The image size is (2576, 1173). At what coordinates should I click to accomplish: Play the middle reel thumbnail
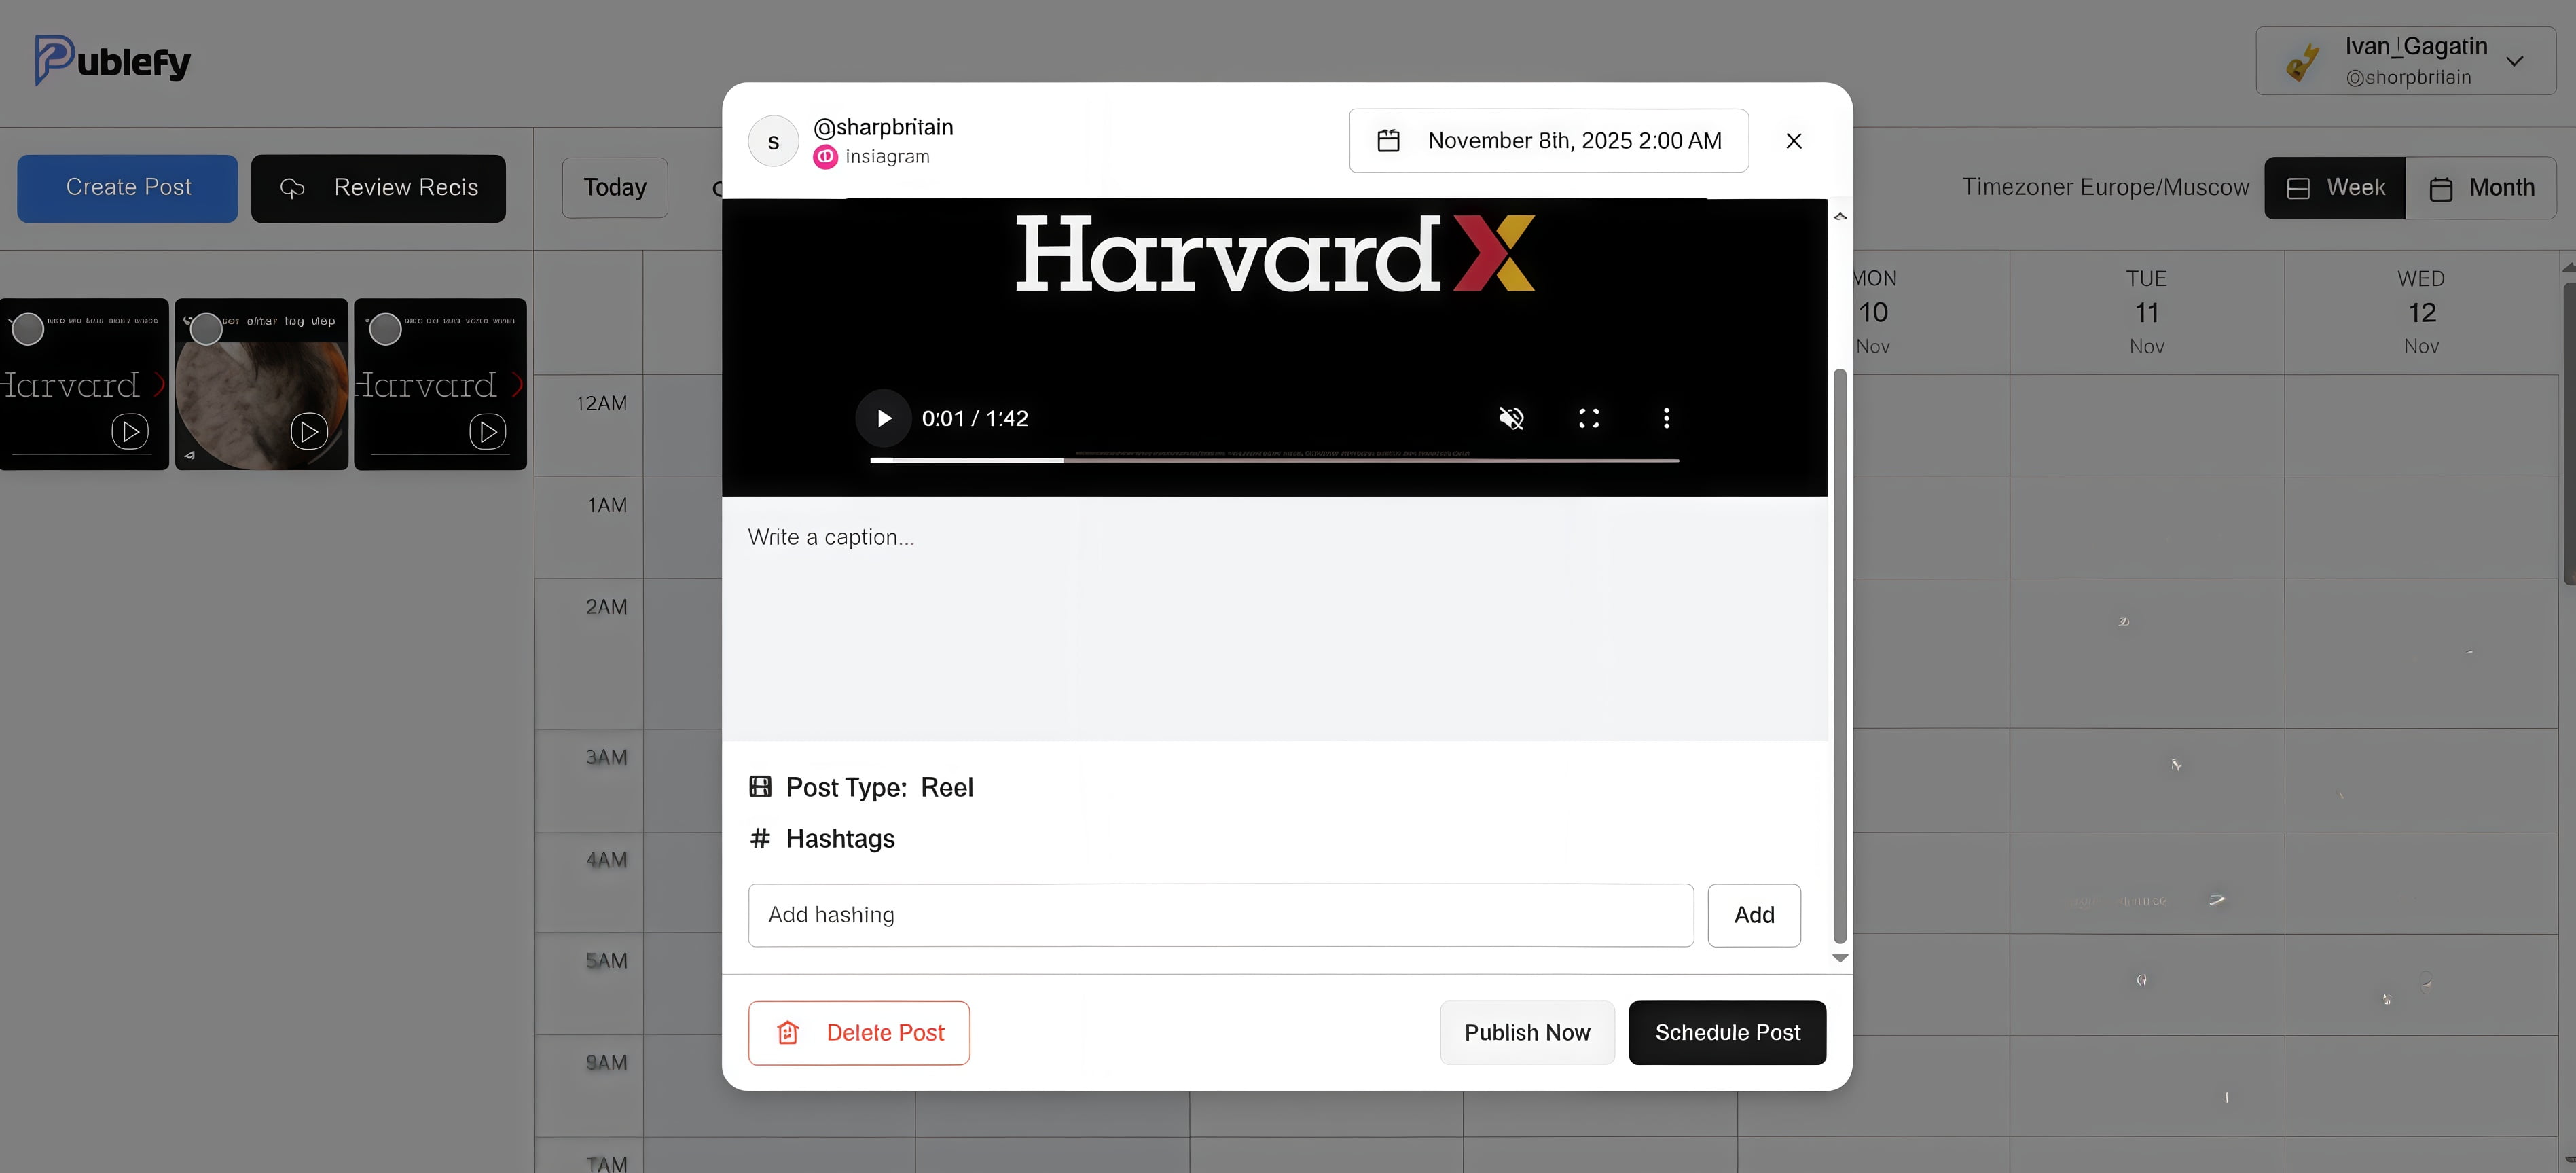(x=309, y=432)
